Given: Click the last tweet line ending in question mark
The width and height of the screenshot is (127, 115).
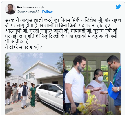Looking at the screenshot, I should point(23,47).
